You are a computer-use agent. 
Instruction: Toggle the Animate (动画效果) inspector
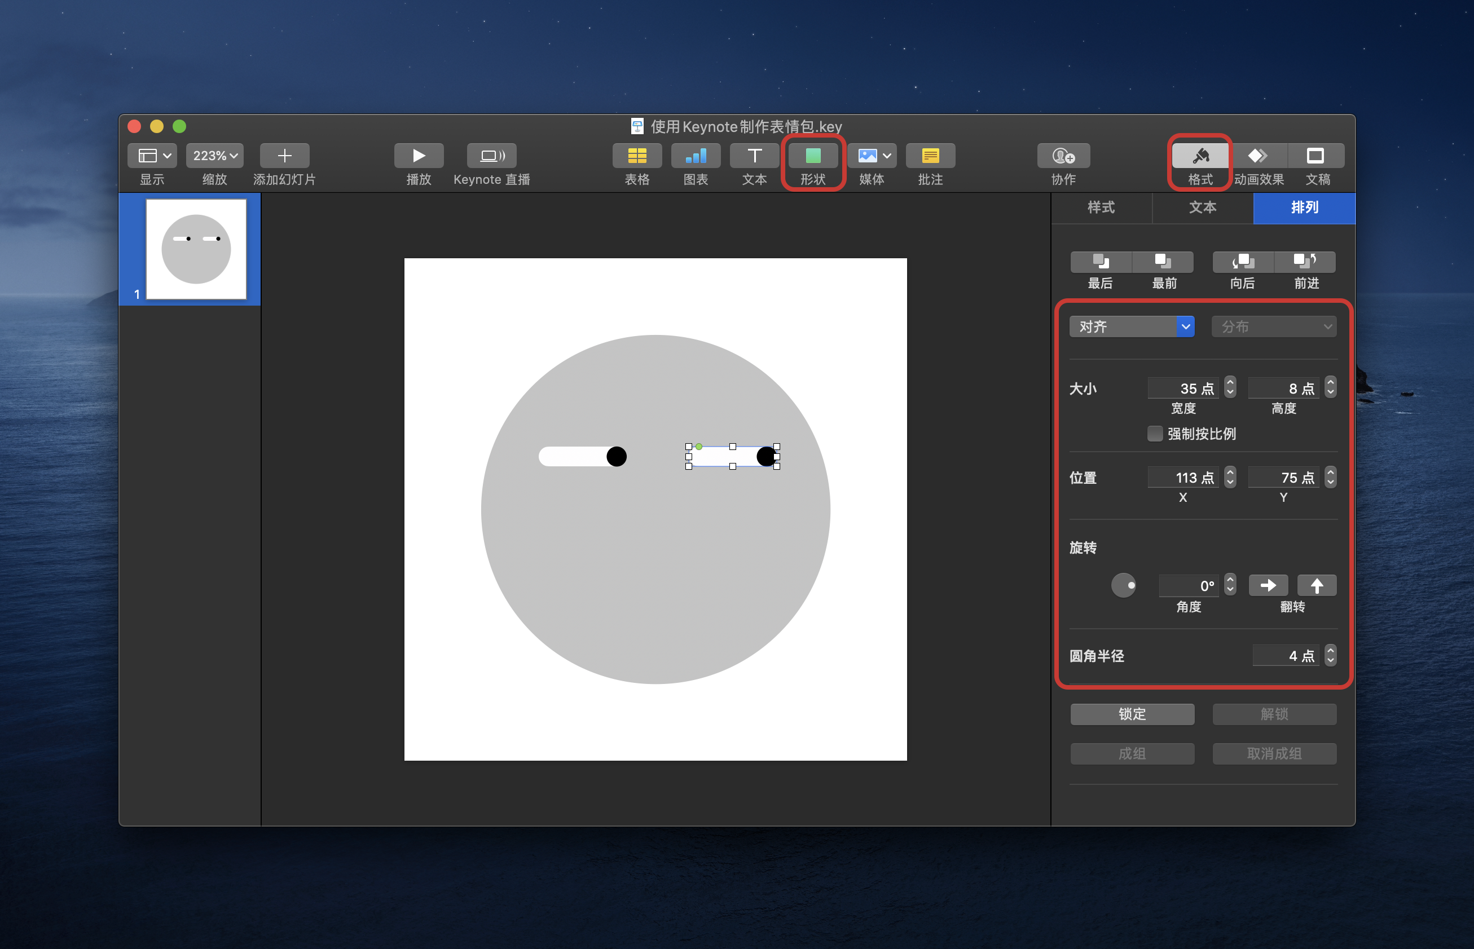pos(1257,156)
